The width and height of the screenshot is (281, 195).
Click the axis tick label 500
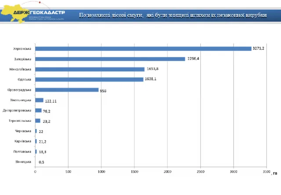[68, 172]
